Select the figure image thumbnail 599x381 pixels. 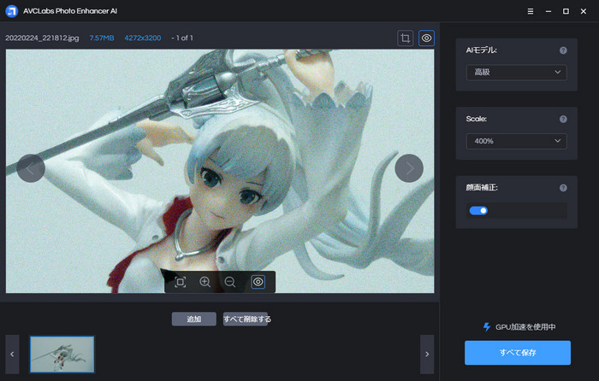[x=62, y=355]
